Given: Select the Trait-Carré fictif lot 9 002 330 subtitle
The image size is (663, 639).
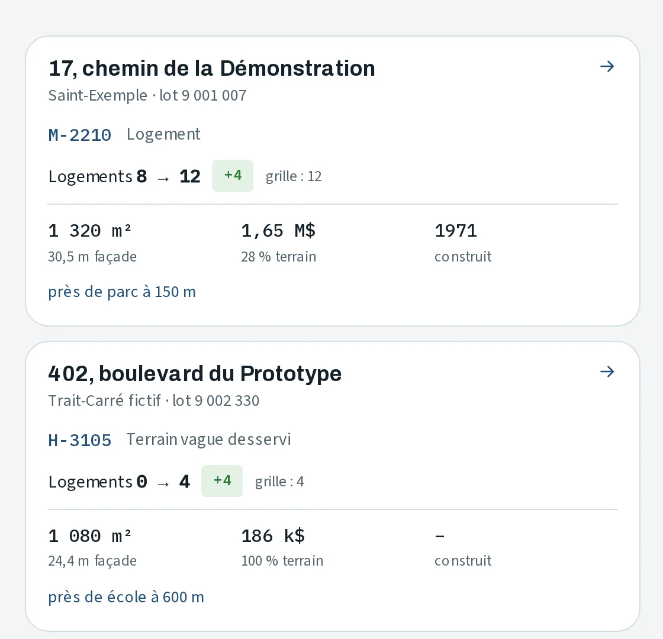Looking at the screenshot, I should pos(153,401).
